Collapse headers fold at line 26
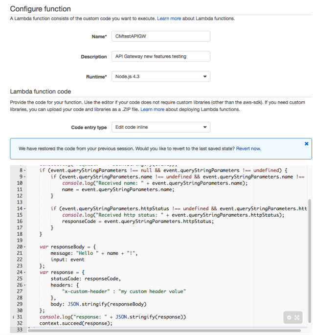This screenshot has height=335, width=313. point(24,285)
